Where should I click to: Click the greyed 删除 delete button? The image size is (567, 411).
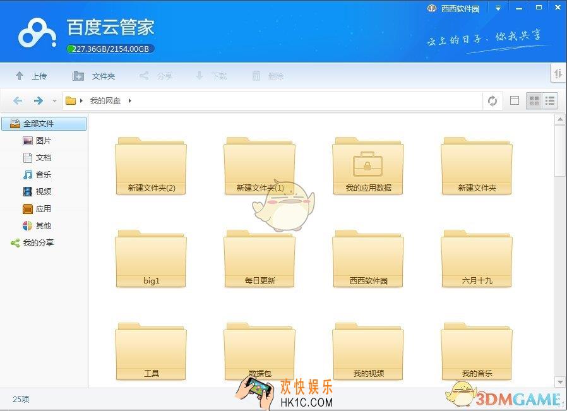point(268,76)
